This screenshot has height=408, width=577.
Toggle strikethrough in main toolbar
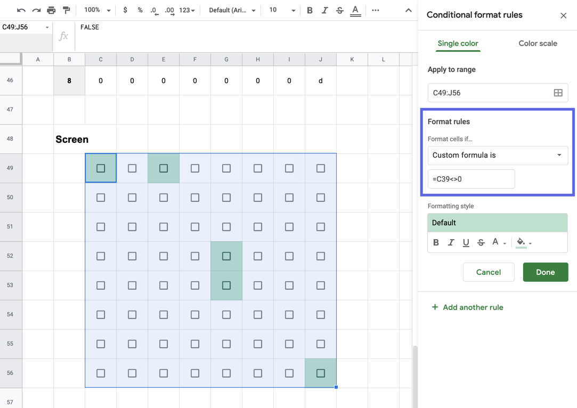tap(340, 10)
